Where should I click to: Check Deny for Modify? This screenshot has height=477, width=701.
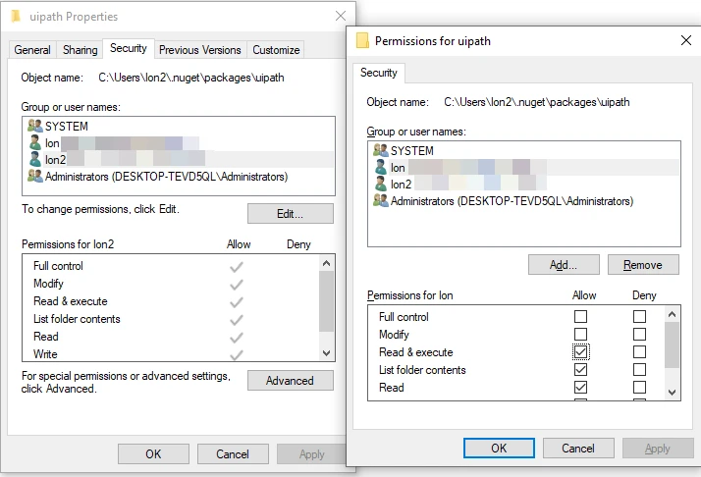tap(639, 334)
